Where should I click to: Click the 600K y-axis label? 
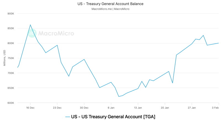tap(11, 103)
